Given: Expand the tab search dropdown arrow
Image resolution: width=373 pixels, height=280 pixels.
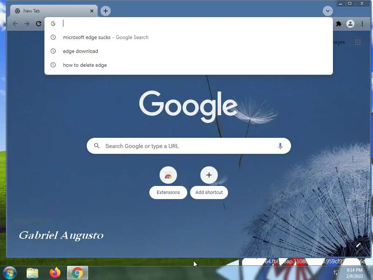Looking at the screenshot, I should pos(327,11).
